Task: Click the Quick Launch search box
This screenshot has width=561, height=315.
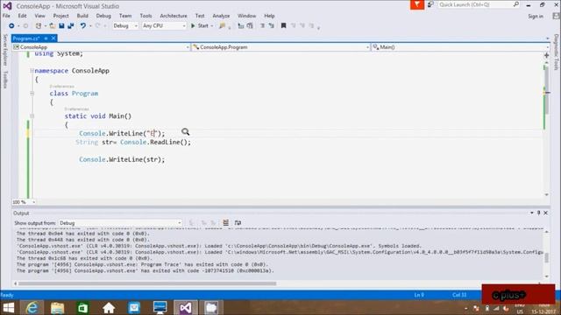Action: [x=479, y=4]
